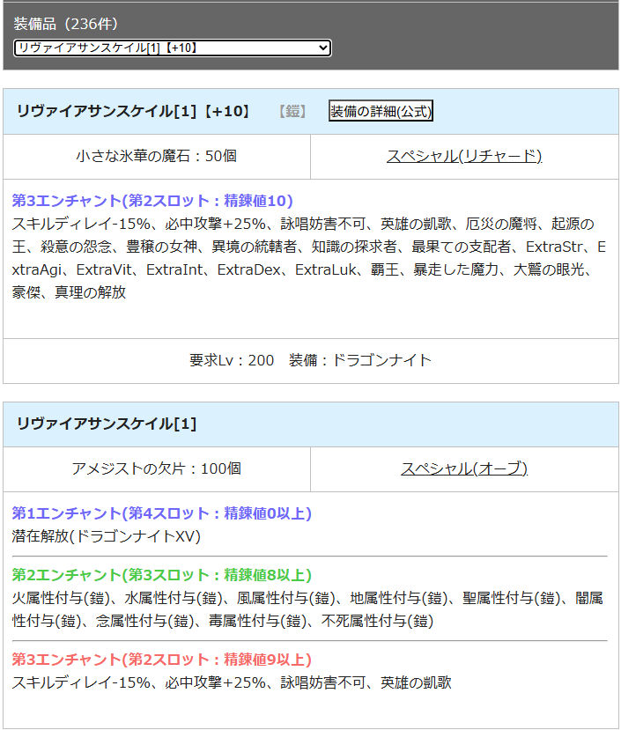Open the スペシャル(オーブ) link
Screen dimensions: 621x730
click(464, 468)
